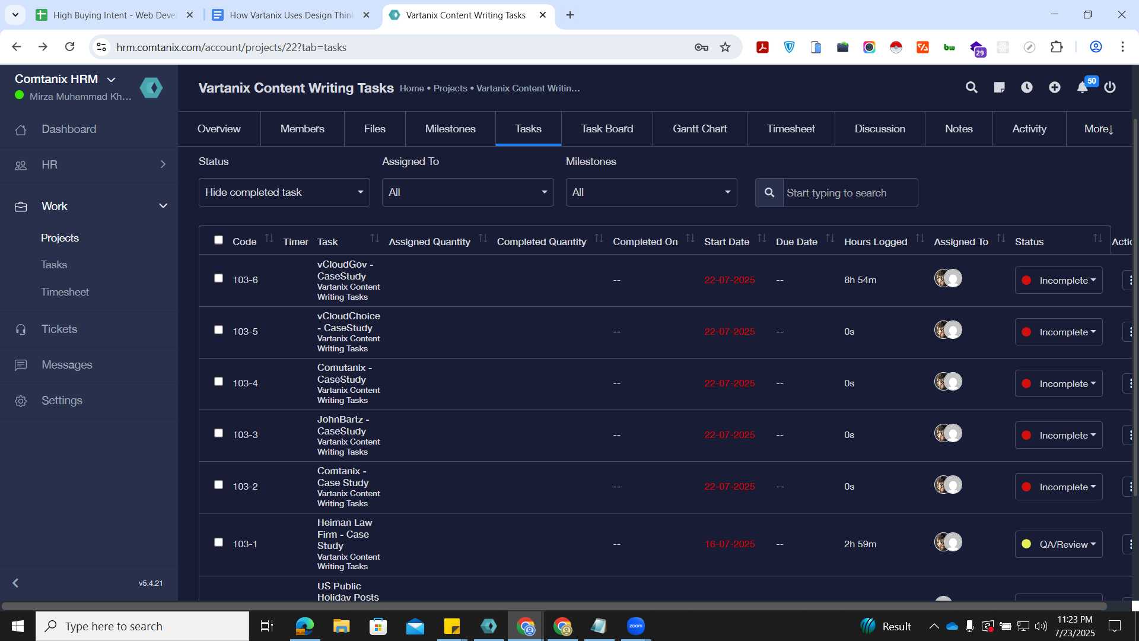Change status dropdown for JohnBartz task
Screen dimensions: 1139x641
1058,435
